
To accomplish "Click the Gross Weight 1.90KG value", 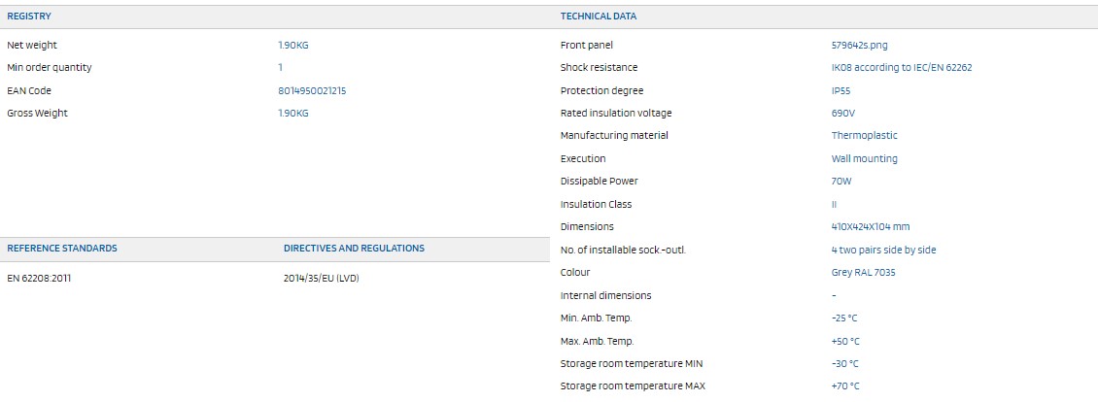I will [x=292, y=113].
